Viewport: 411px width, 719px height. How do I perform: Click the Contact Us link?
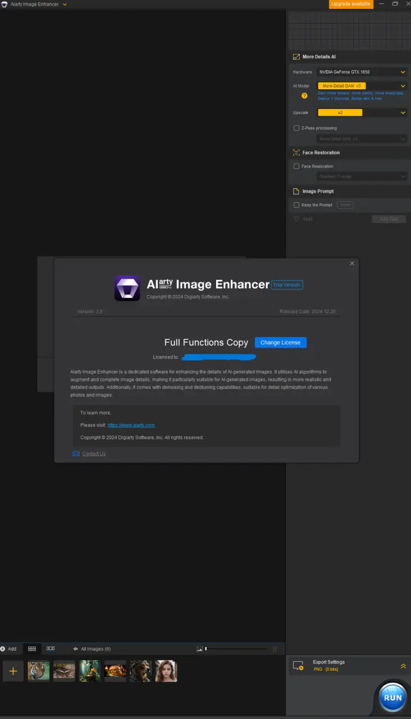pos(94,454)
